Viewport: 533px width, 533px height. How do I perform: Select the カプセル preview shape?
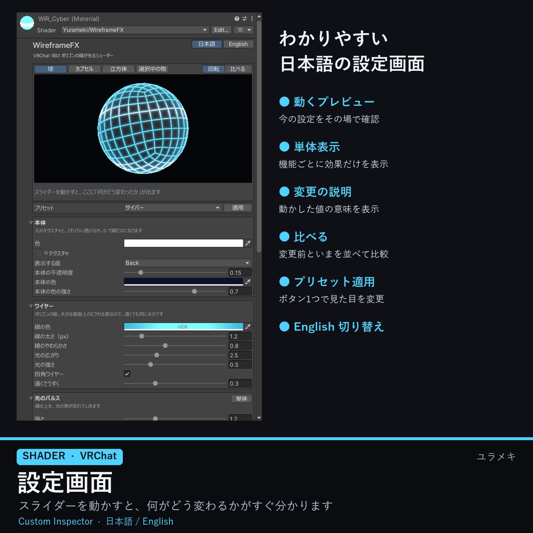point(84,69)
